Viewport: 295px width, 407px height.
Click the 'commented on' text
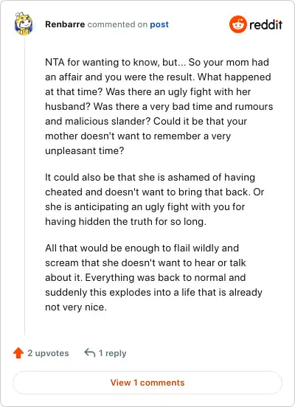[x=117, y=24]
